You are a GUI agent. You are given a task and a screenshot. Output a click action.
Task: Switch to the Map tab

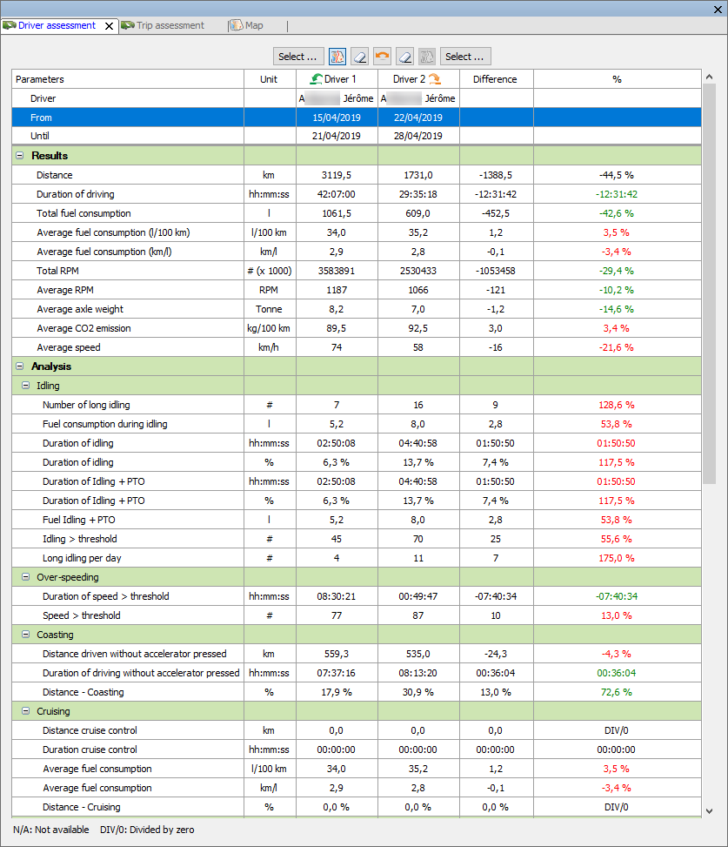pos(253,26)
